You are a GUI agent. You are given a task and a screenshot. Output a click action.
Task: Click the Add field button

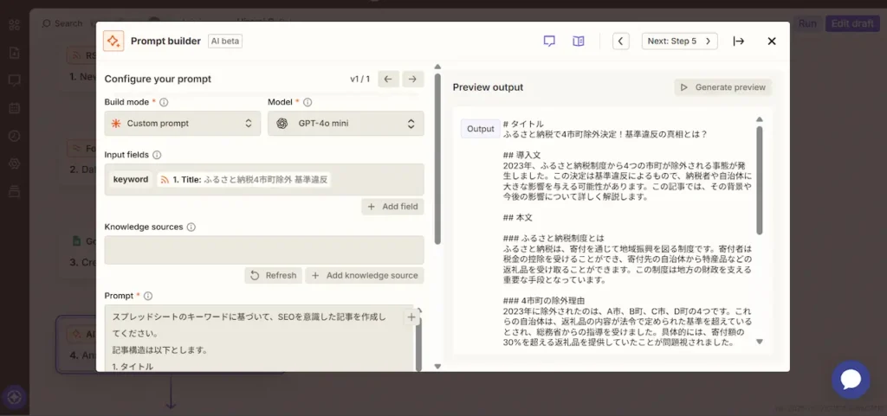[392, 207]
